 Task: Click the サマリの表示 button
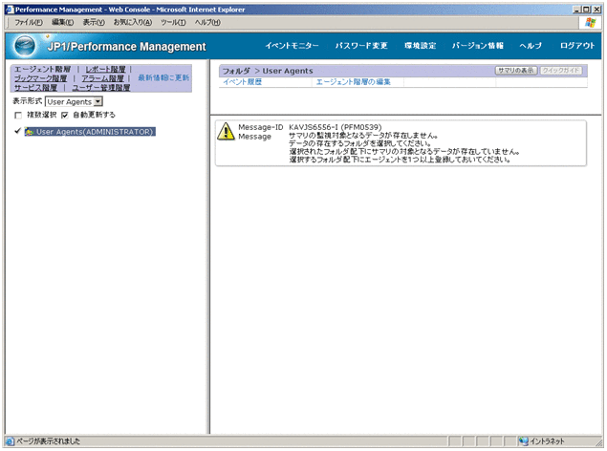click(x=516, y=71)
